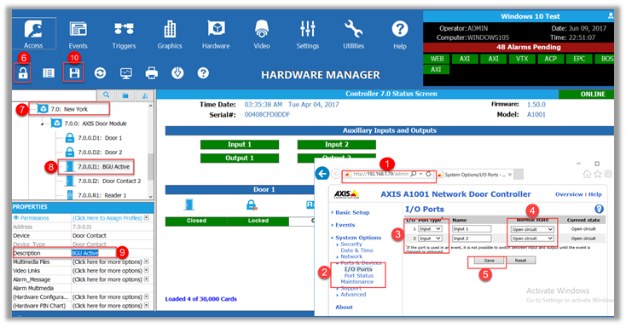Screen dimensions: 626x328
Task: Open the Settings module
Action: [307, 34]
